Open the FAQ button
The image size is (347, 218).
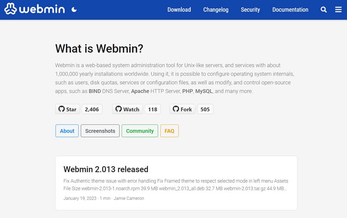click(169, 131)
